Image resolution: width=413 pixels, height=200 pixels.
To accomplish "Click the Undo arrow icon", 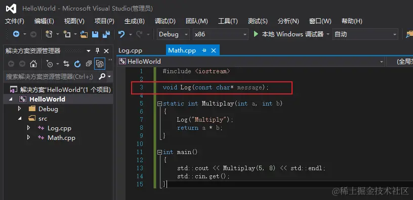I will pos(121,34).
